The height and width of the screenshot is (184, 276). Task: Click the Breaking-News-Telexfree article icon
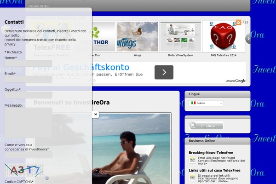click(192, 160)
